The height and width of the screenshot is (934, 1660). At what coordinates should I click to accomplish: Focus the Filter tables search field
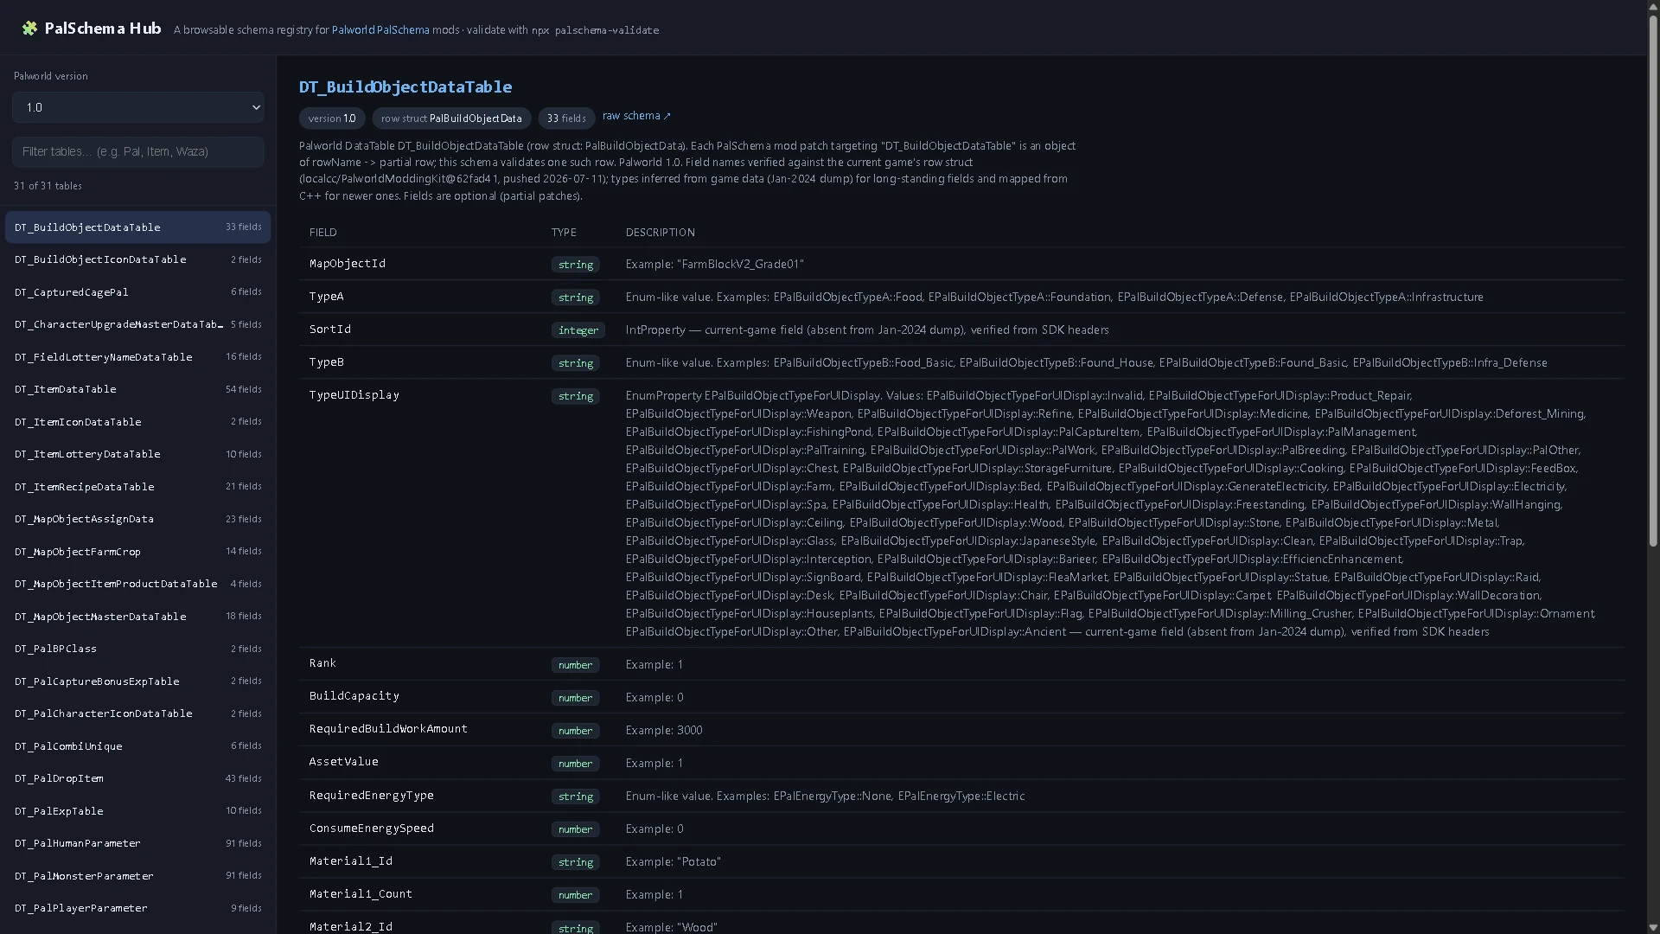[138, 151]
